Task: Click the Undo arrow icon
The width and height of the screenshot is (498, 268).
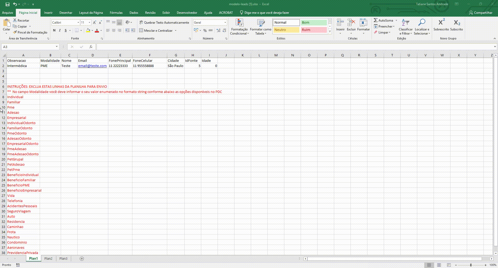Action: click(15, 4)
